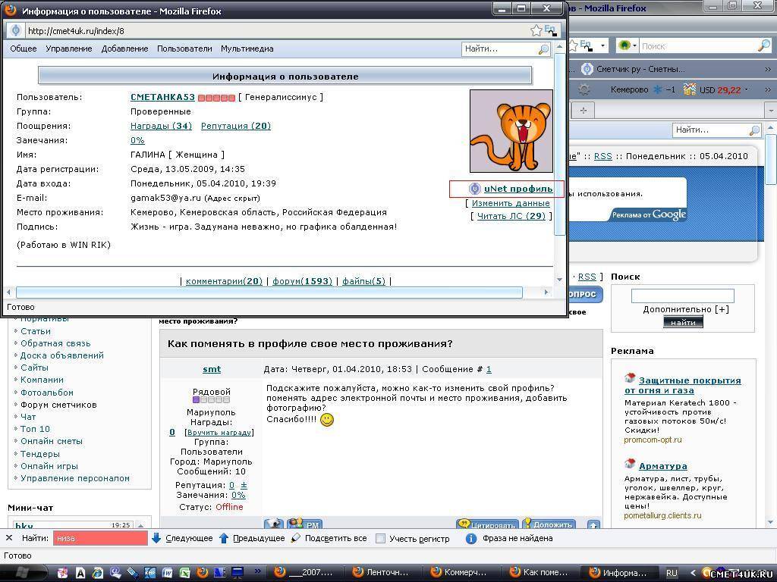Open the Награды (34) link
This screenshot has width=777, height=582.
pyautogui.click(x=161, y=126)
